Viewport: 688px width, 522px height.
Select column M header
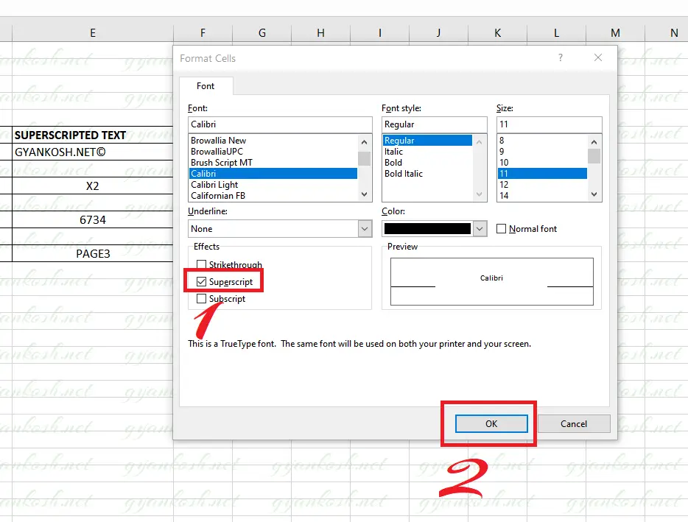coord(616,33)
